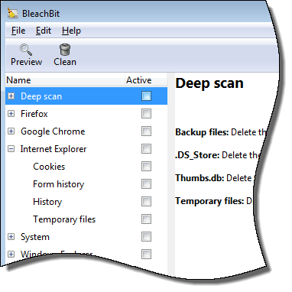The height and width of the screenshot is (292, 292).
Task: Click the Preview magnifier icon
Action: point(26,50)
